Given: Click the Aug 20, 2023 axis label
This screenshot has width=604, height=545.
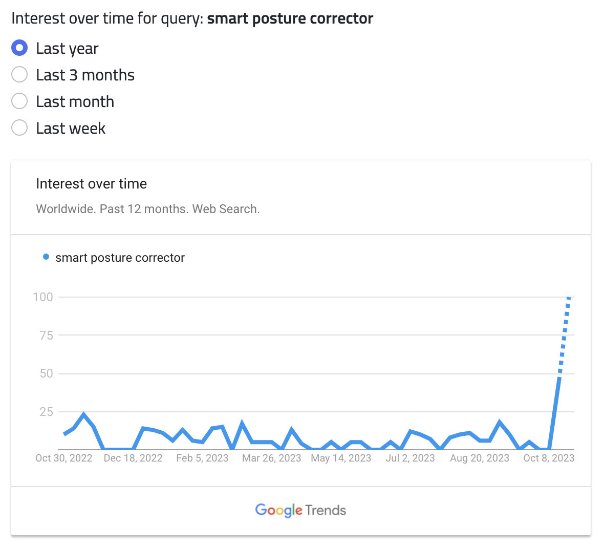Looking at the screenshot, I should tap(480, 458).
